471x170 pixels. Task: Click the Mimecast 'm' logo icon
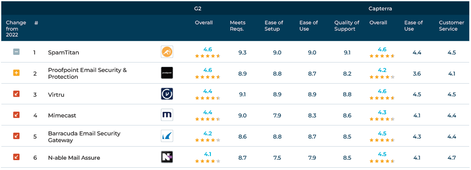(167, 115)
